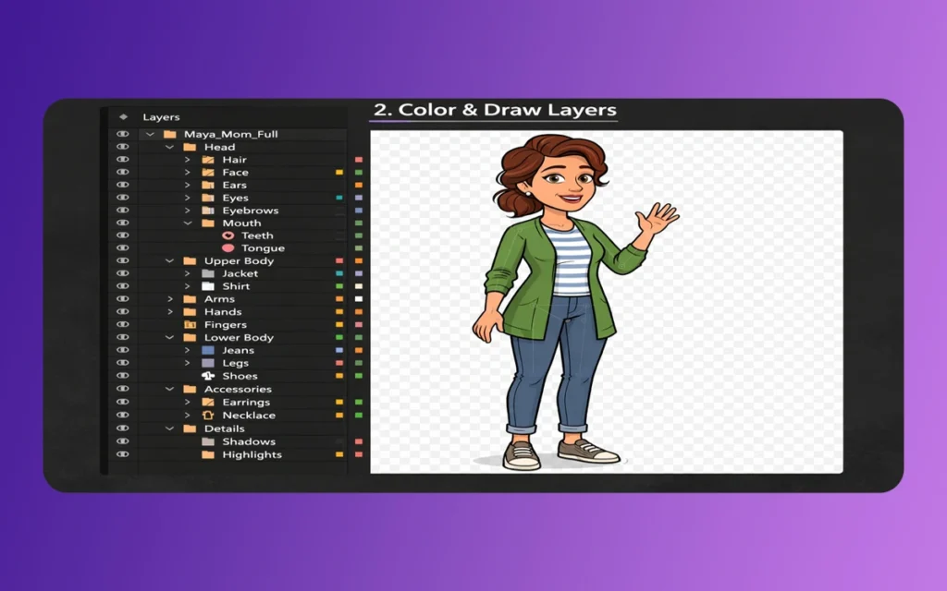Click the green color swatch next to Shirt

pos(338,286)
